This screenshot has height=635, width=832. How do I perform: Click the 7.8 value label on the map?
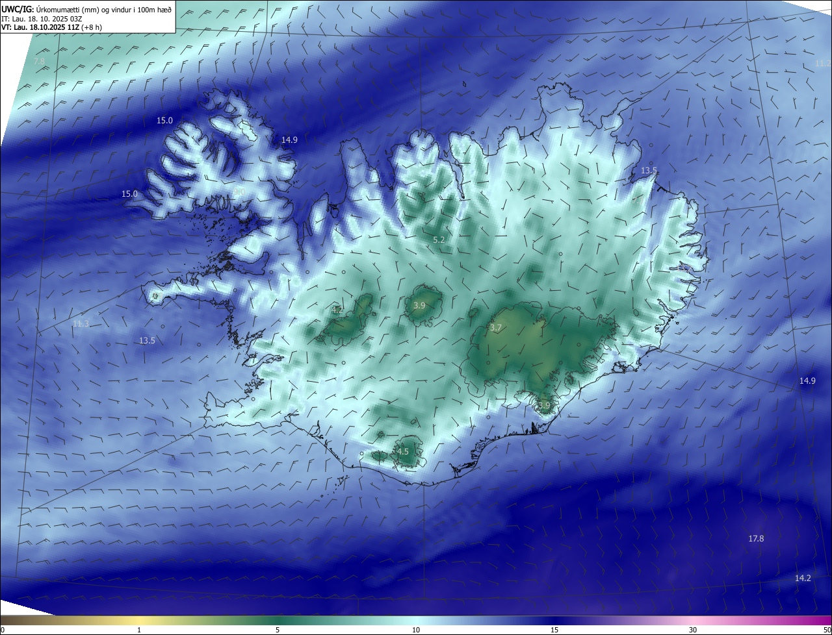pos(39,62)
